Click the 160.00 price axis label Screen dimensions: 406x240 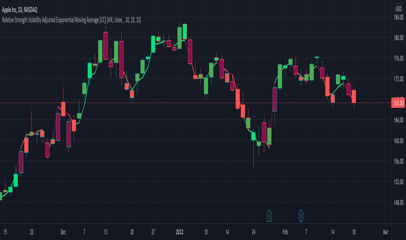coord(399,141)
